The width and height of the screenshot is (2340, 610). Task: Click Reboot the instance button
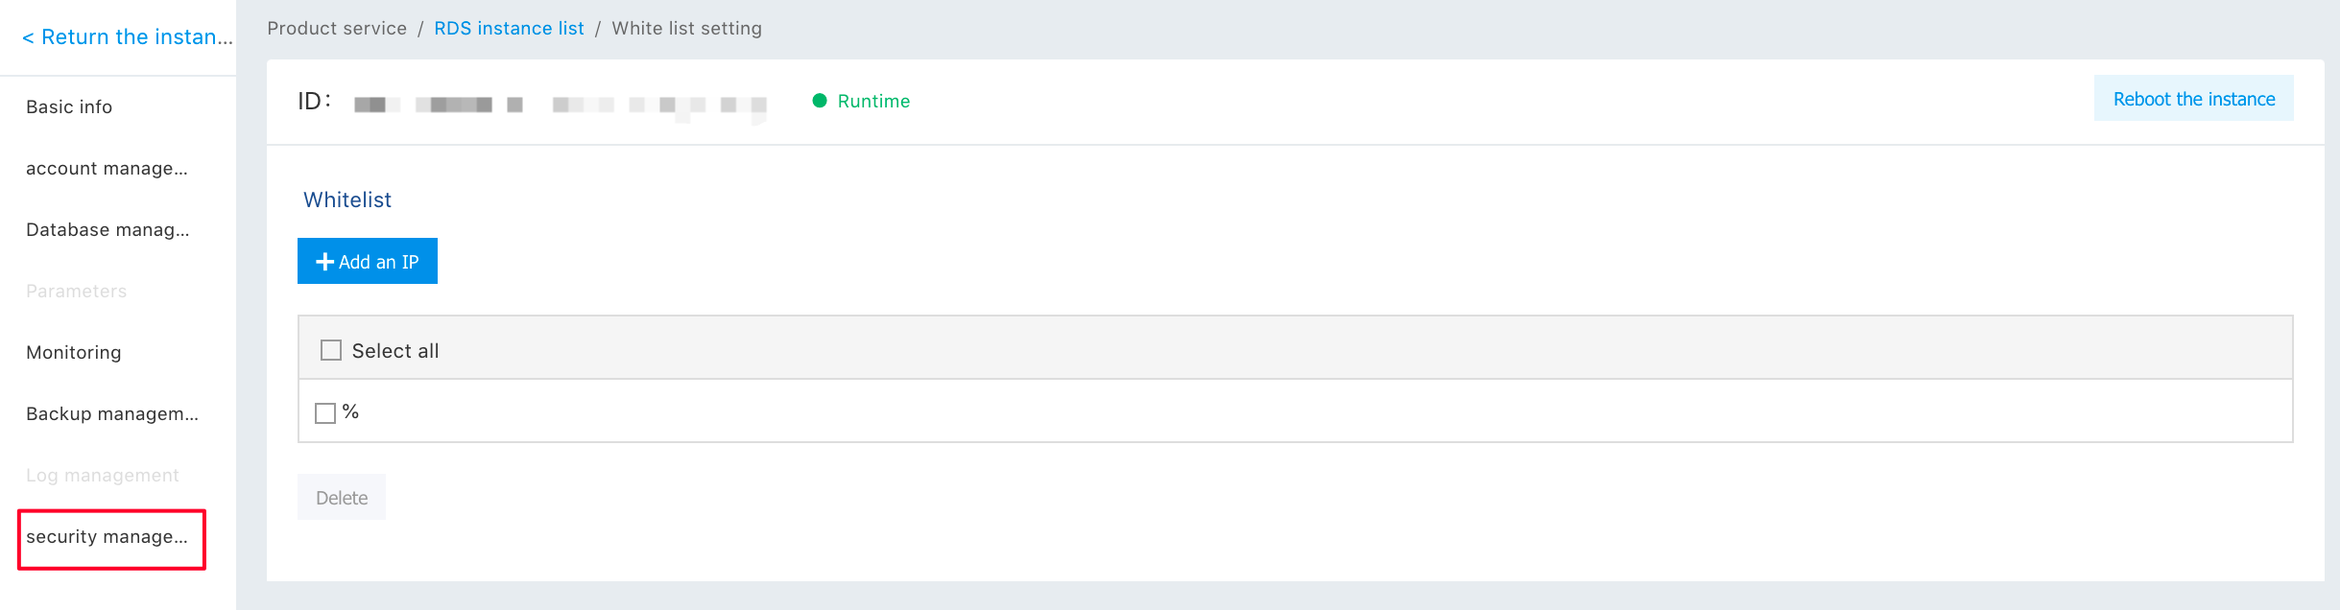(x=2193, y=99)
